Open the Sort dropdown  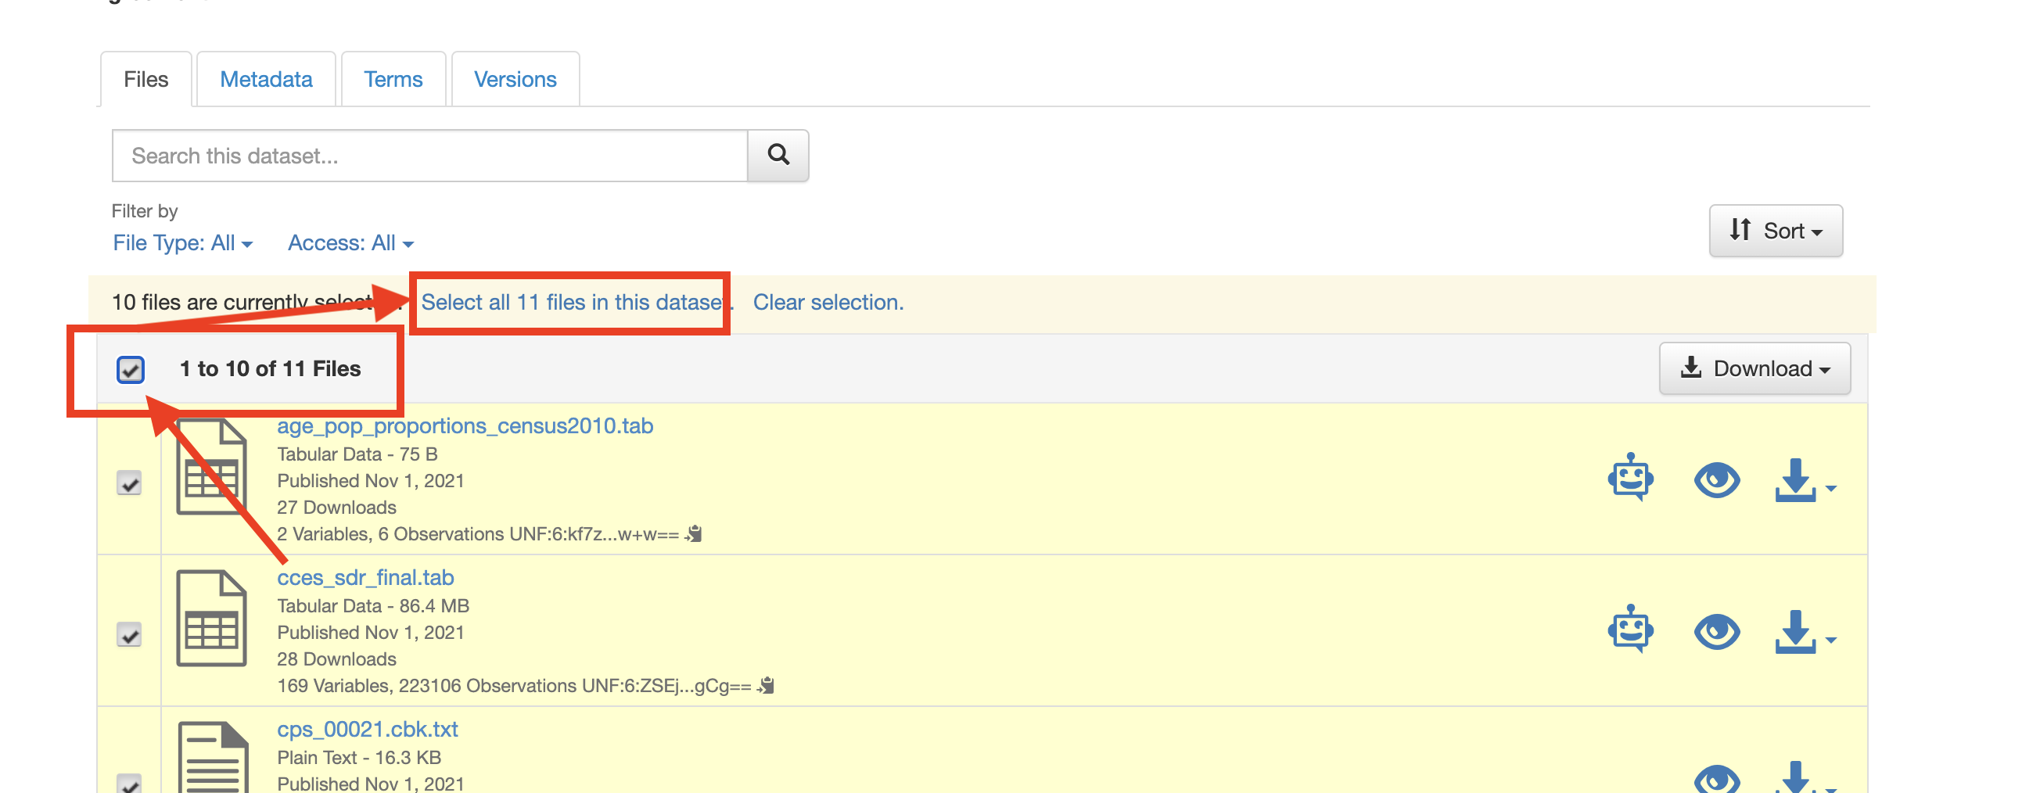click(x=1775, y=230)
